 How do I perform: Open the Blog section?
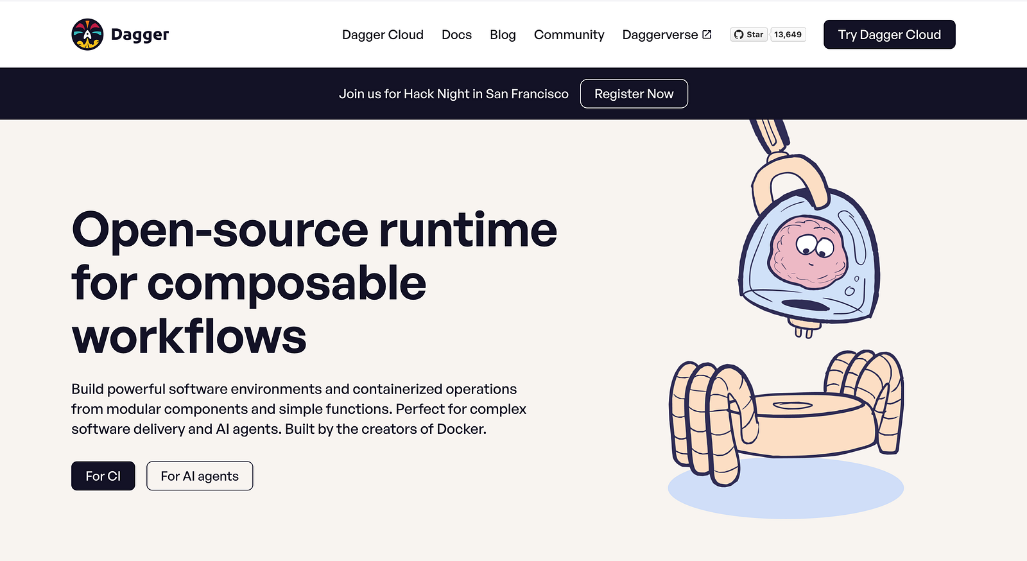point(503,35)
